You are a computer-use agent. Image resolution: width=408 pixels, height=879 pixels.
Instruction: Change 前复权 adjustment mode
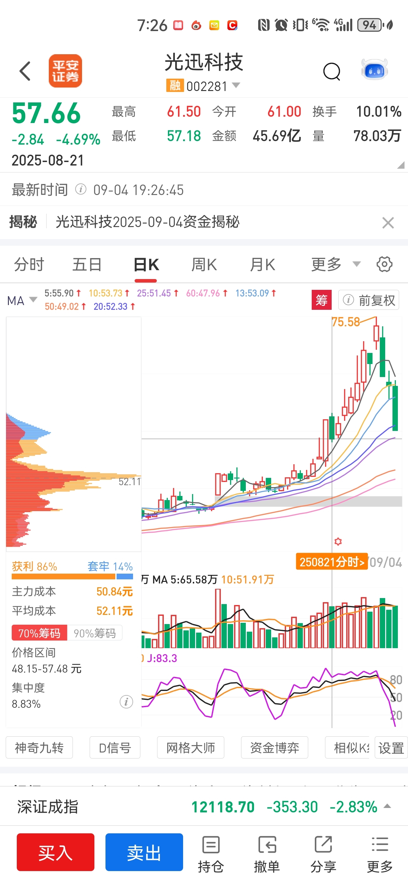pos(368,300)
